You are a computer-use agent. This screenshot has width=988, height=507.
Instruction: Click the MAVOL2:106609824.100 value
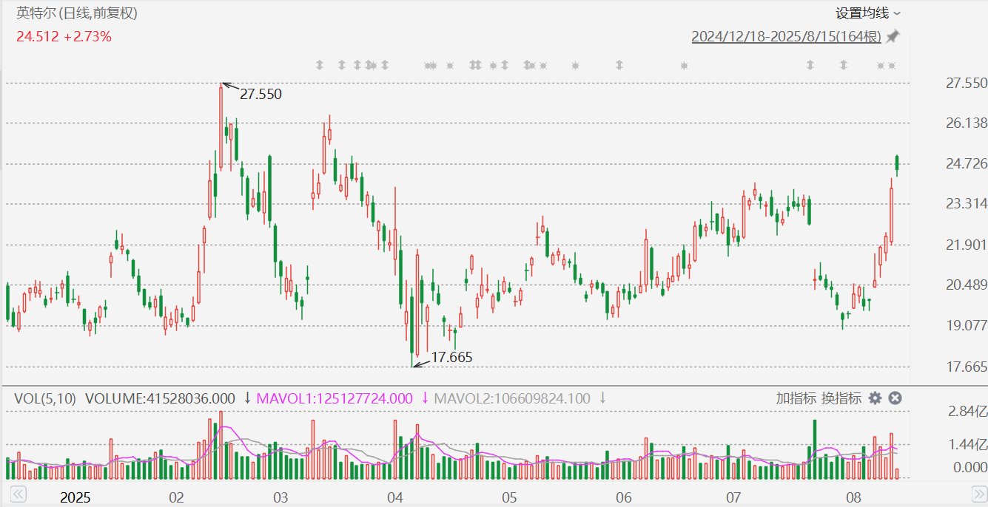(x=512, y=398)
